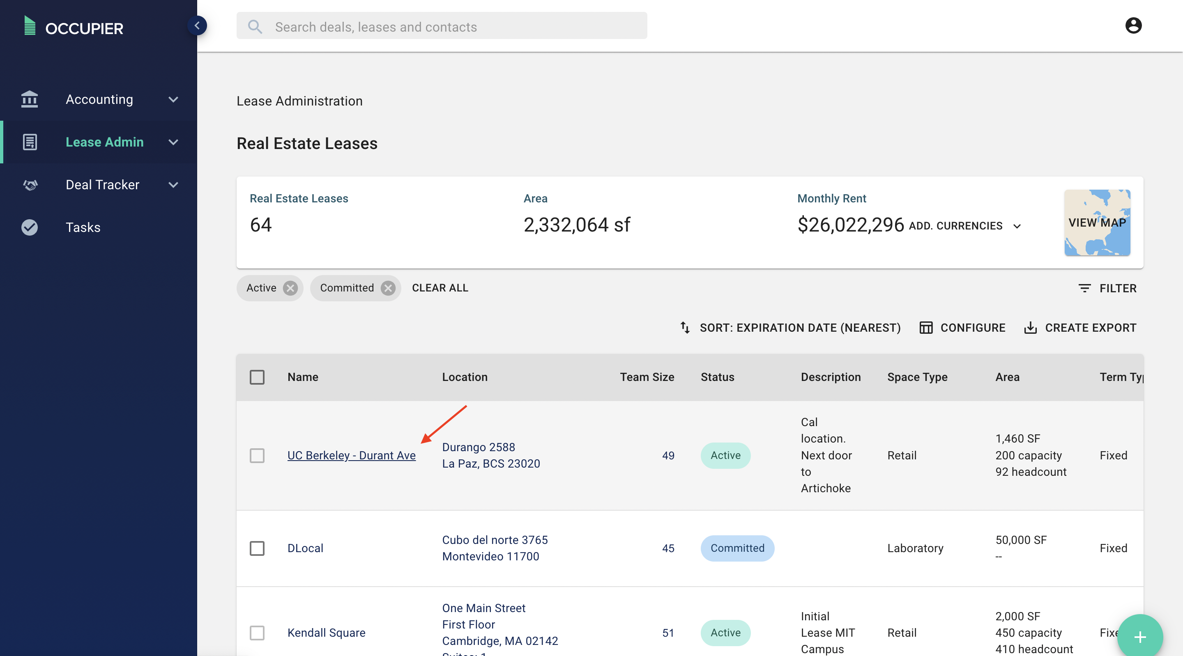Click the Tasks sidebar icon
Screen dimensions: 1183x656
(30, 228)
